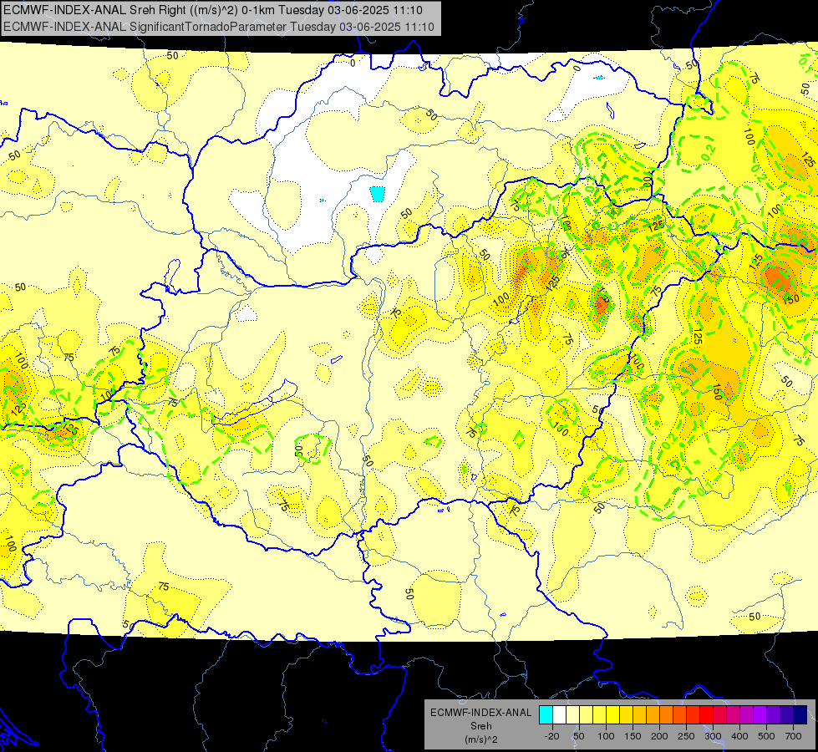Click the legend title ECMWF-INDEX-ANAL
The width and height of the screenshot is (818, 752).
click(x=480, y=713)
